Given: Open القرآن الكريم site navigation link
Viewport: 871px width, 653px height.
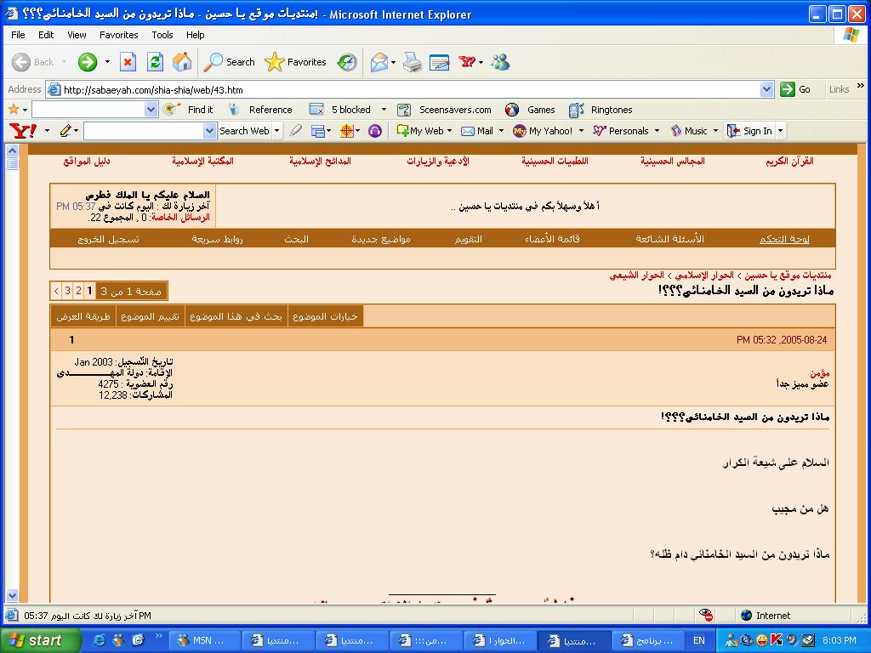Looking at the screenshot, I should (x=789, y=161).
